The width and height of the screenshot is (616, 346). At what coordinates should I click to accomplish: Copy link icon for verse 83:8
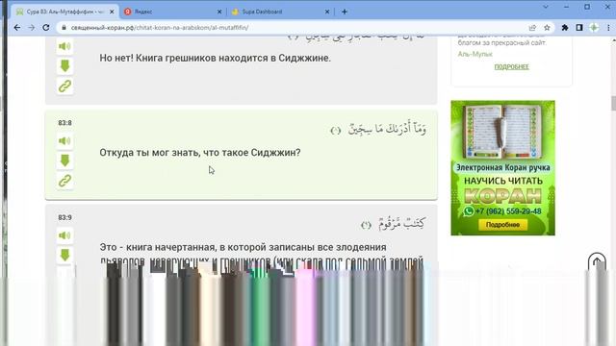click(64, 181)
